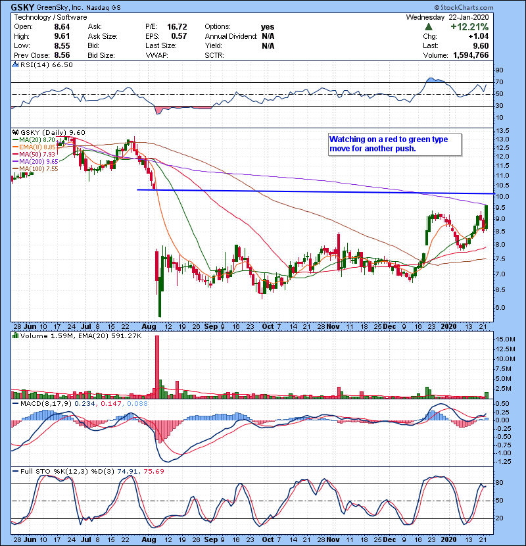Select the Open value 8.64
Screen dimensions: 526x546
62,27
